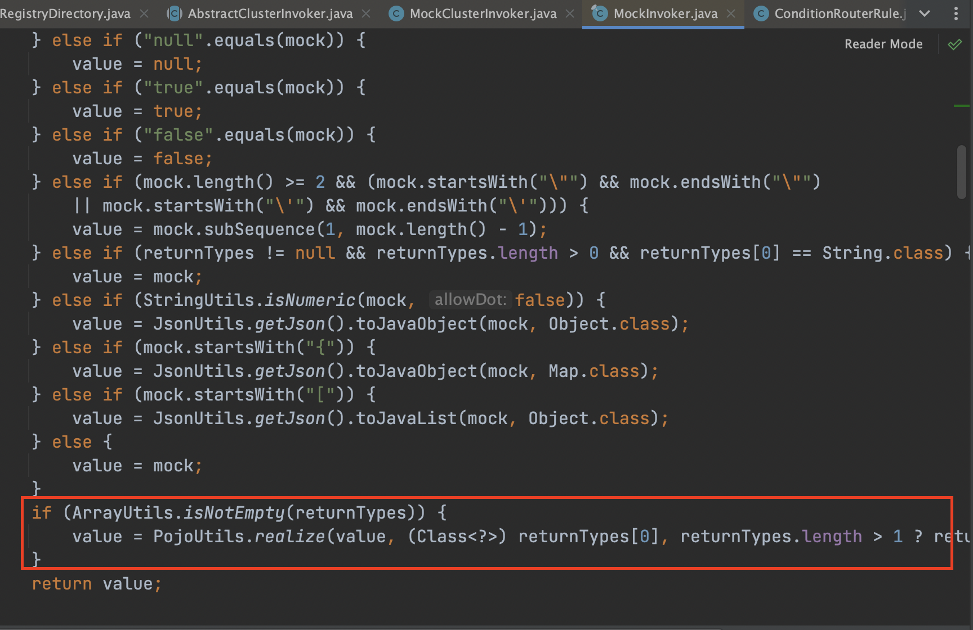The height and width of the screenshot is (630, 973).
Task: Switch to the MockClusterInvoker.java tab
Action: pyautogui.click(x=483, y=13)
